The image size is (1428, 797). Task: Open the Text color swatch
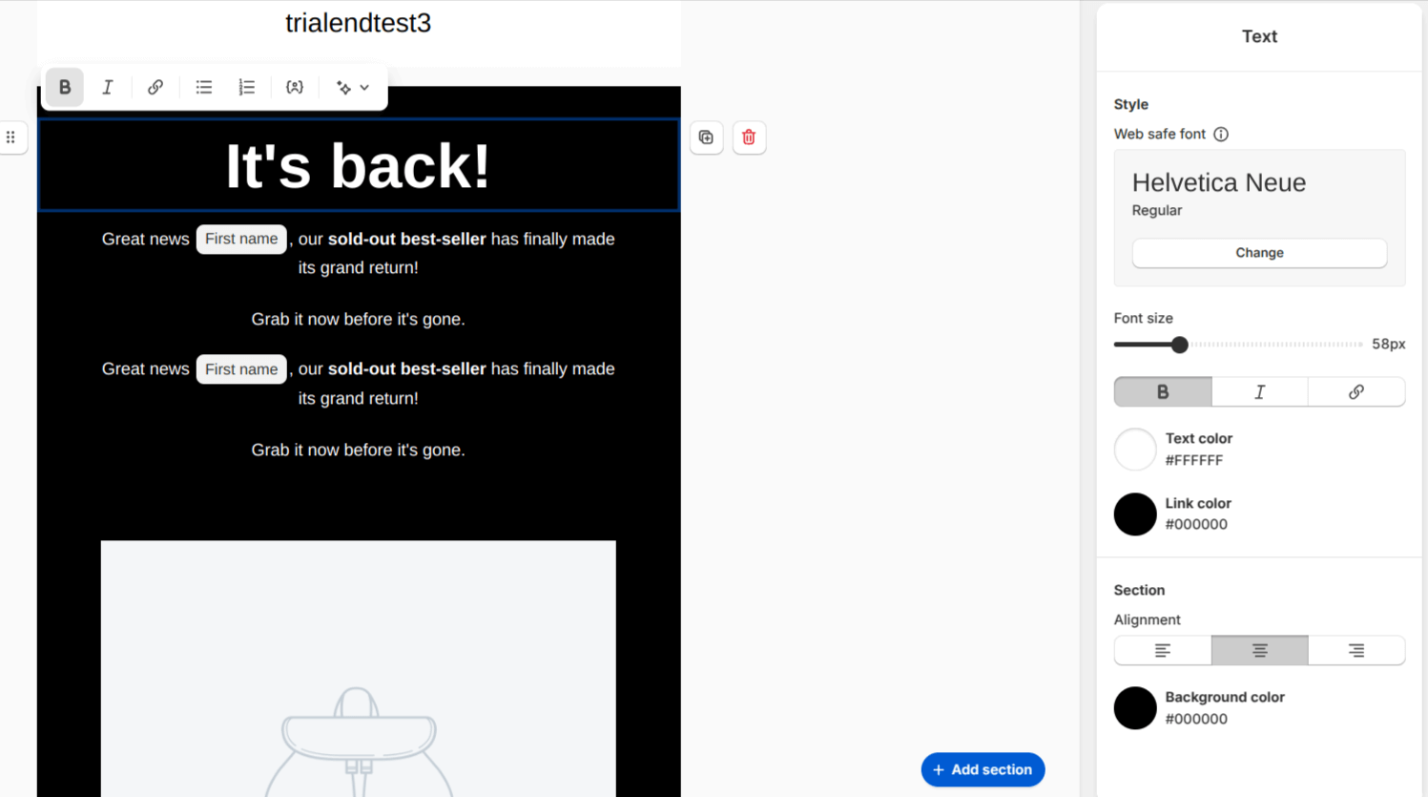(1135, 450)
